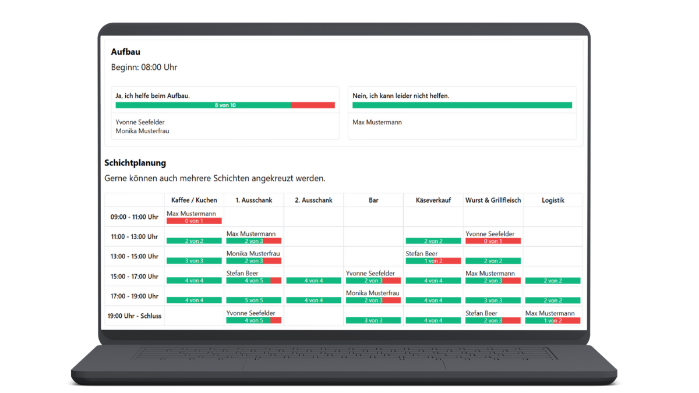
Task: Select the '09:00 - 11:00 Uhr' row label
Action: (135, 217)
